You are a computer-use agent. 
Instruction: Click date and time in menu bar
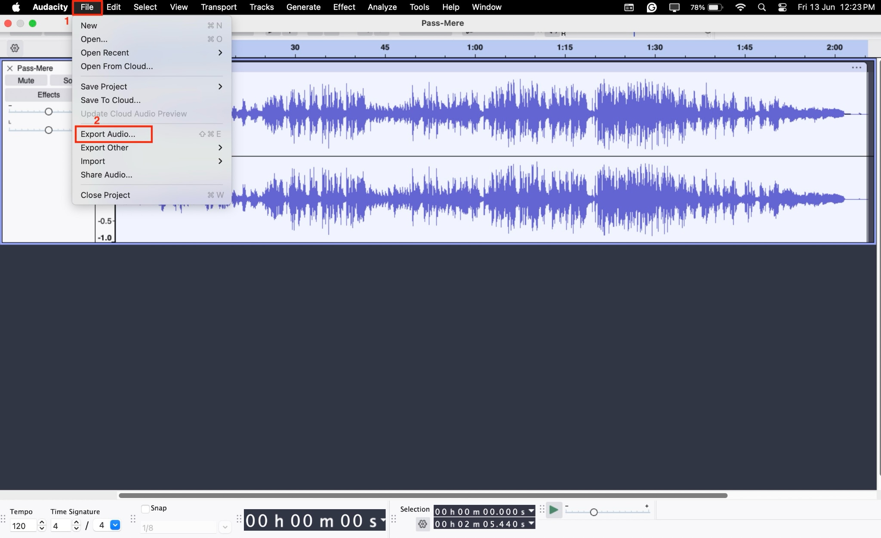836,7
